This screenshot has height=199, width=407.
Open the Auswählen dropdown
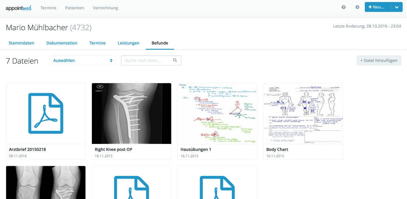(x=82, y=60)
